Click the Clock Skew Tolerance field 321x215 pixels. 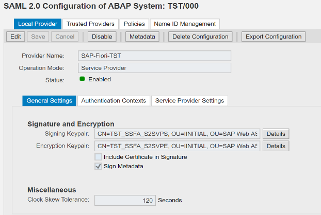125,200
